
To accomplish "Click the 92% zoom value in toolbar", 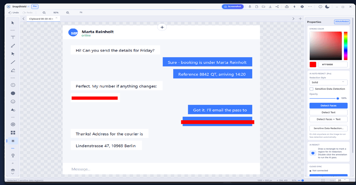I will tap(56, 13).
